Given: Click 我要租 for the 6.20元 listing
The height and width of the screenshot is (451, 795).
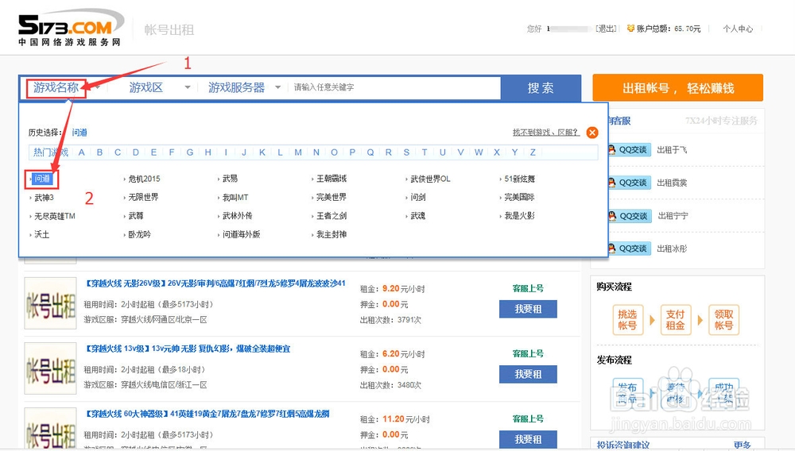Looking at the screenshot, I should pos(528,374).
